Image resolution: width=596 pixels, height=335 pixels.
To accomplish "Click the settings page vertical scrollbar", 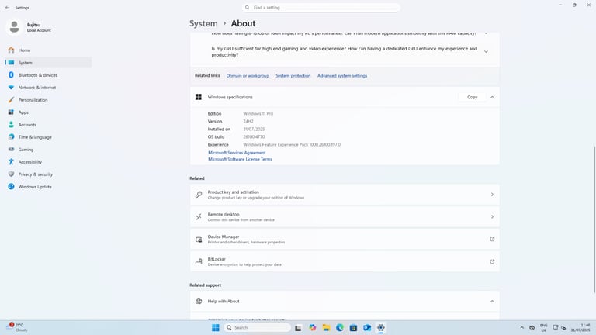I will [594, 219].
